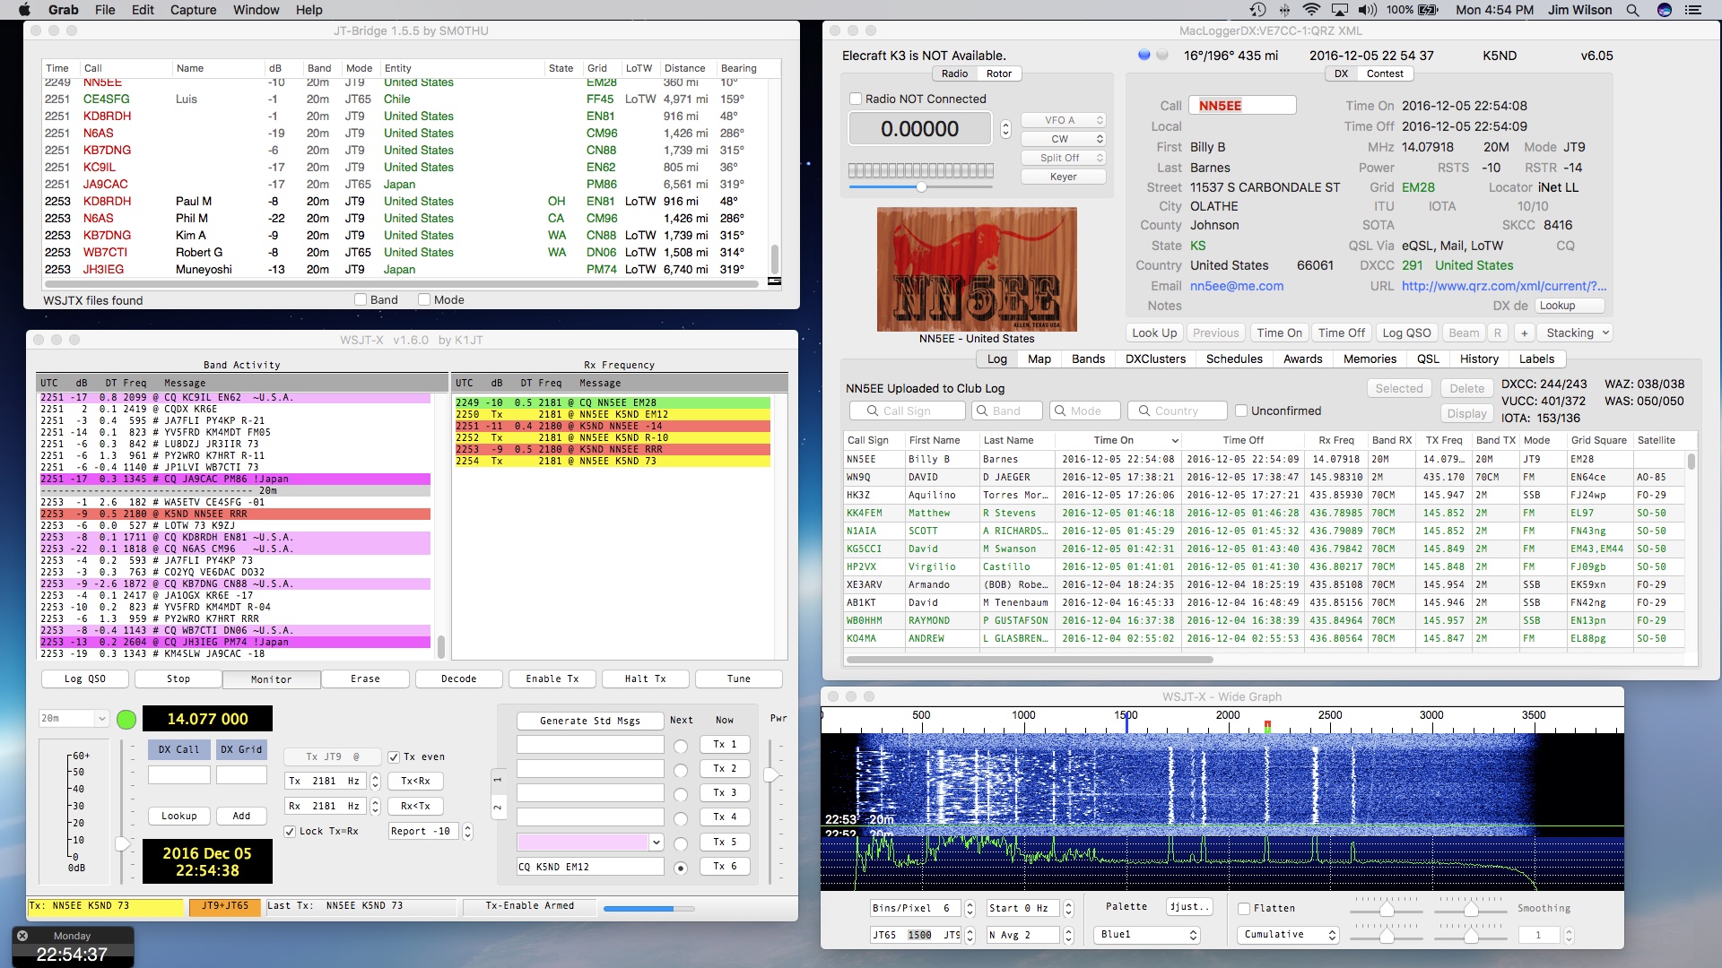Open the CW mode dropdown

click(x=1064, y=139)
